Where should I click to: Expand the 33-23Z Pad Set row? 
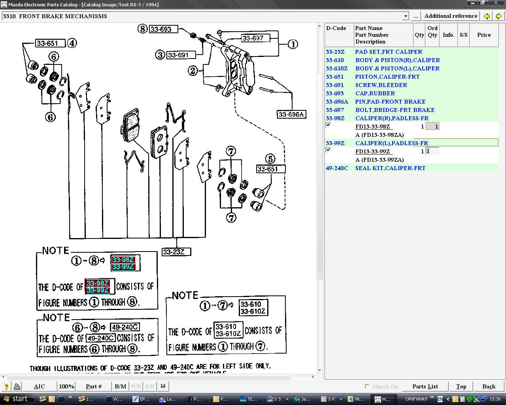click(388, 52)
